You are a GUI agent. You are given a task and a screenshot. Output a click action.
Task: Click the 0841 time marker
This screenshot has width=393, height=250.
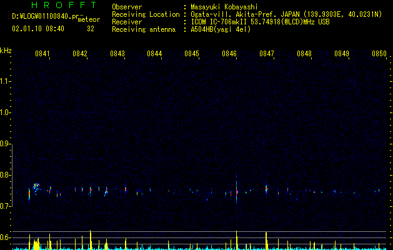(x=42, y=54)
